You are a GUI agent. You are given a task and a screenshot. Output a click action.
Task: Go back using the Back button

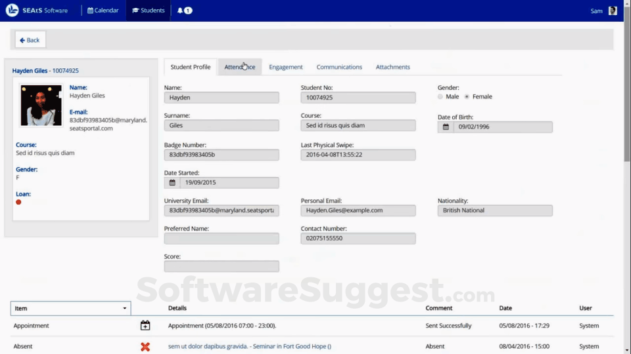(30, 40)
